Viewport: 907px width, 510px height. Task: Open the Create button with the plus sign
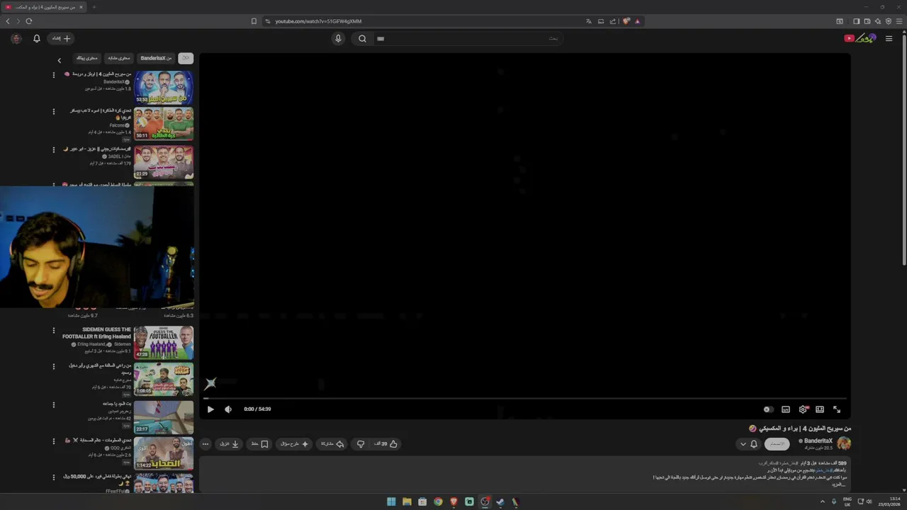pos(61,38)
